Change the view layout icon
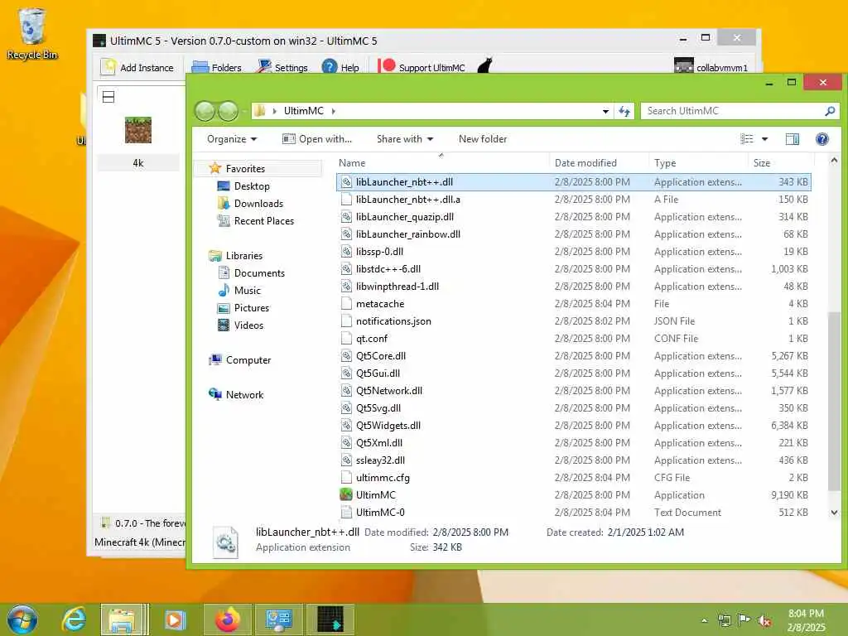The height and width of the screenshot is (636, 848). (x=747, y=139)
